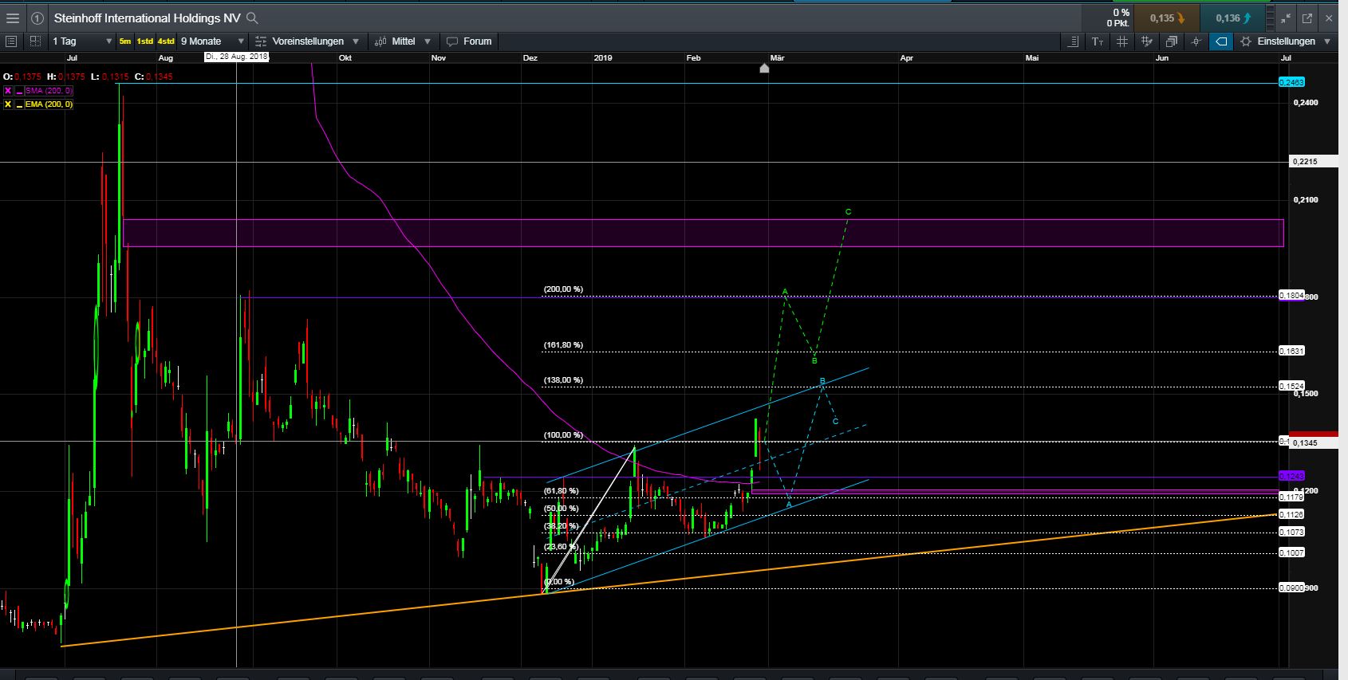Expand the Voreinstellungen dropdown arrow

click(x=356, y=41)
